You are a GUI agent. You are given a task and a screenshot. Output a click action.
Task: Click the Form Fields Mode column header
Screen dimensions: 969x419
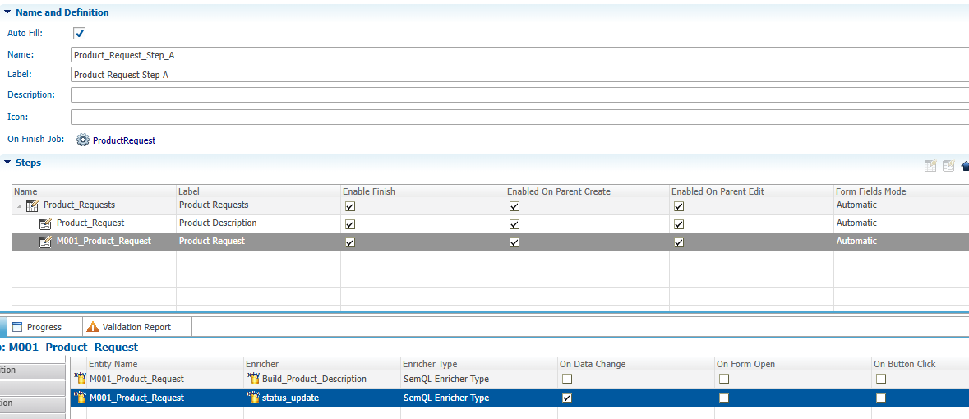(902, 191)
